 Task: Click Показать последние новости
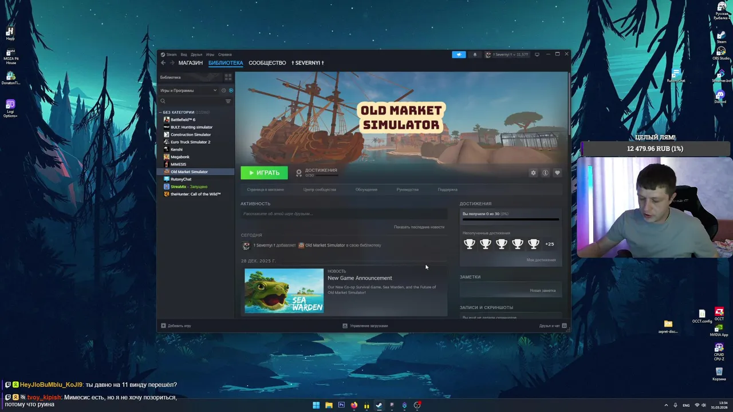point(419,227)
